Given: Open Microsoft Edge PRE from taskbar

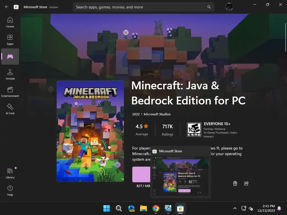Looking at the screenshot, I should pyautogui.click(x=131, y=208).
